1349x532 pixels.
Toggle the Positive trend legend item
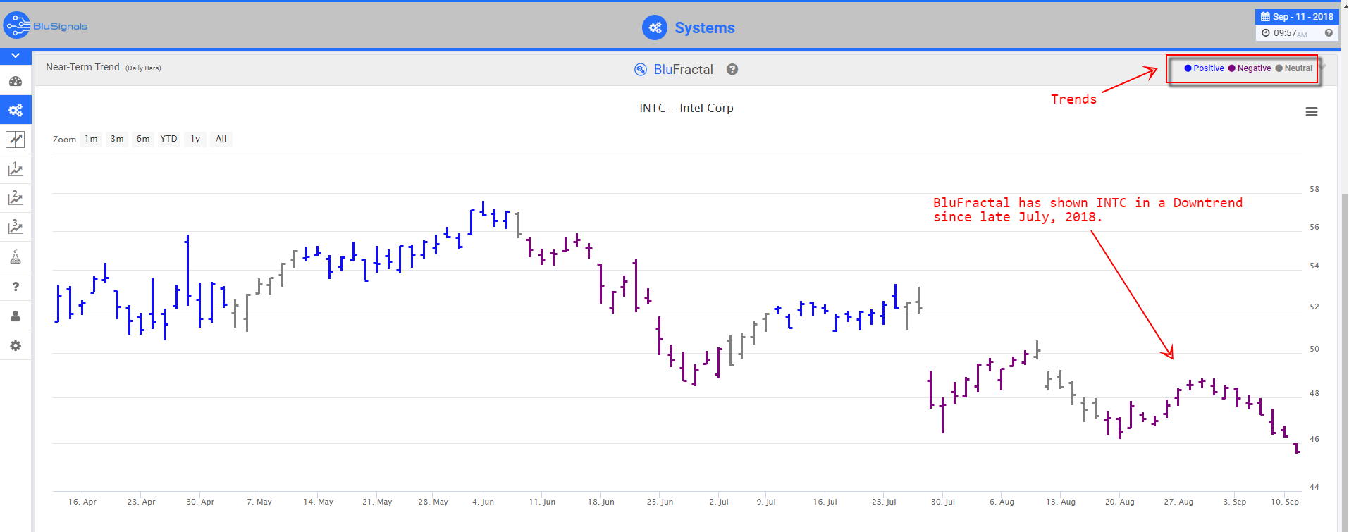click(x=1205, y=68)
